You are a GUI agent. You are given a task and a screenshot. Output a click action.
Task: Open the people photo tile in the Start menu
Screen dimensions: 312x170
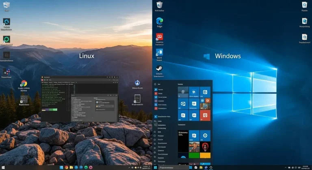(194, 147)
